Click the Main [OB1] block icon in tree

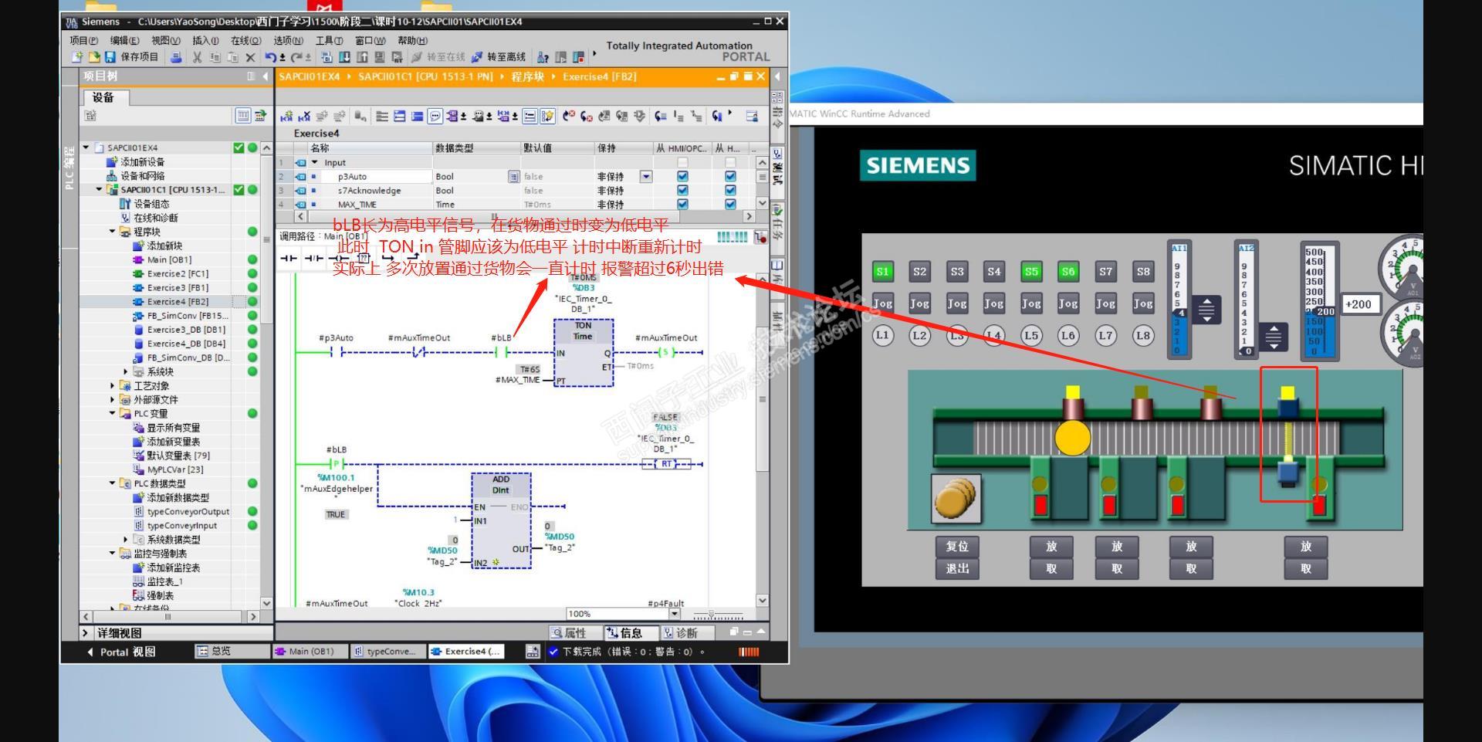[138, 260]
